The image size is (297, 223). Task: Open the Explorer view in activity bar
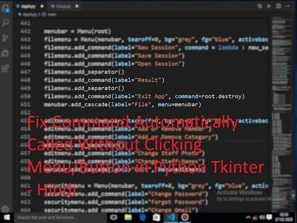coord(6,9)
